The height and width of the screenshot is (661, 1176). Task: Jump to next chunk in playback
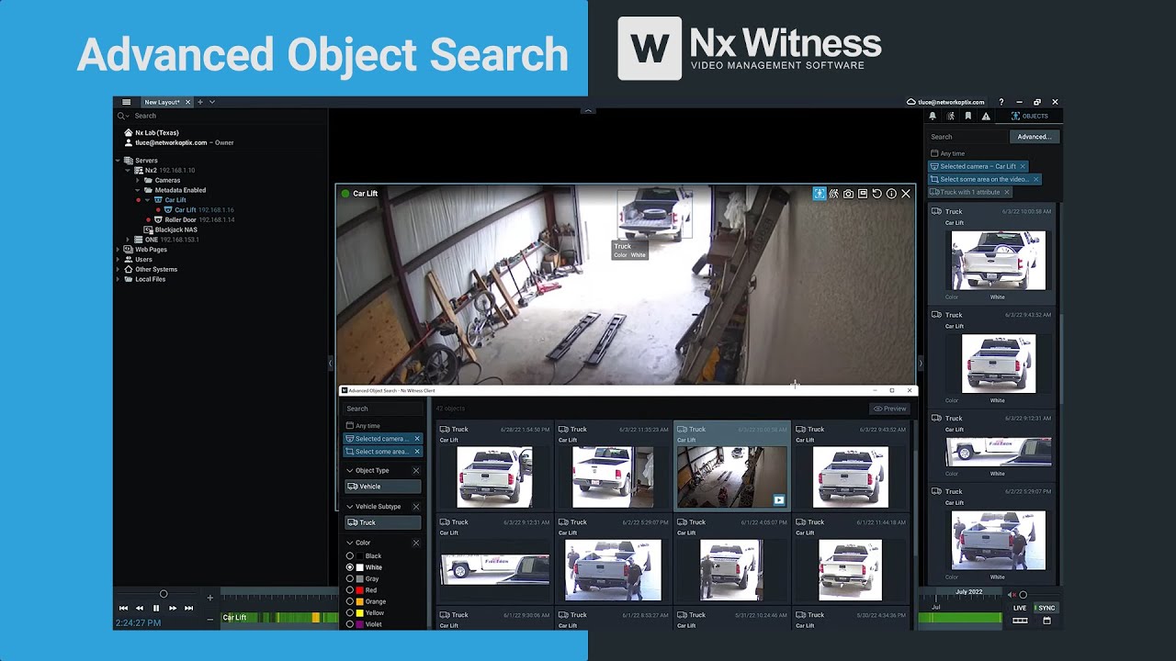[x=188, y=608]
